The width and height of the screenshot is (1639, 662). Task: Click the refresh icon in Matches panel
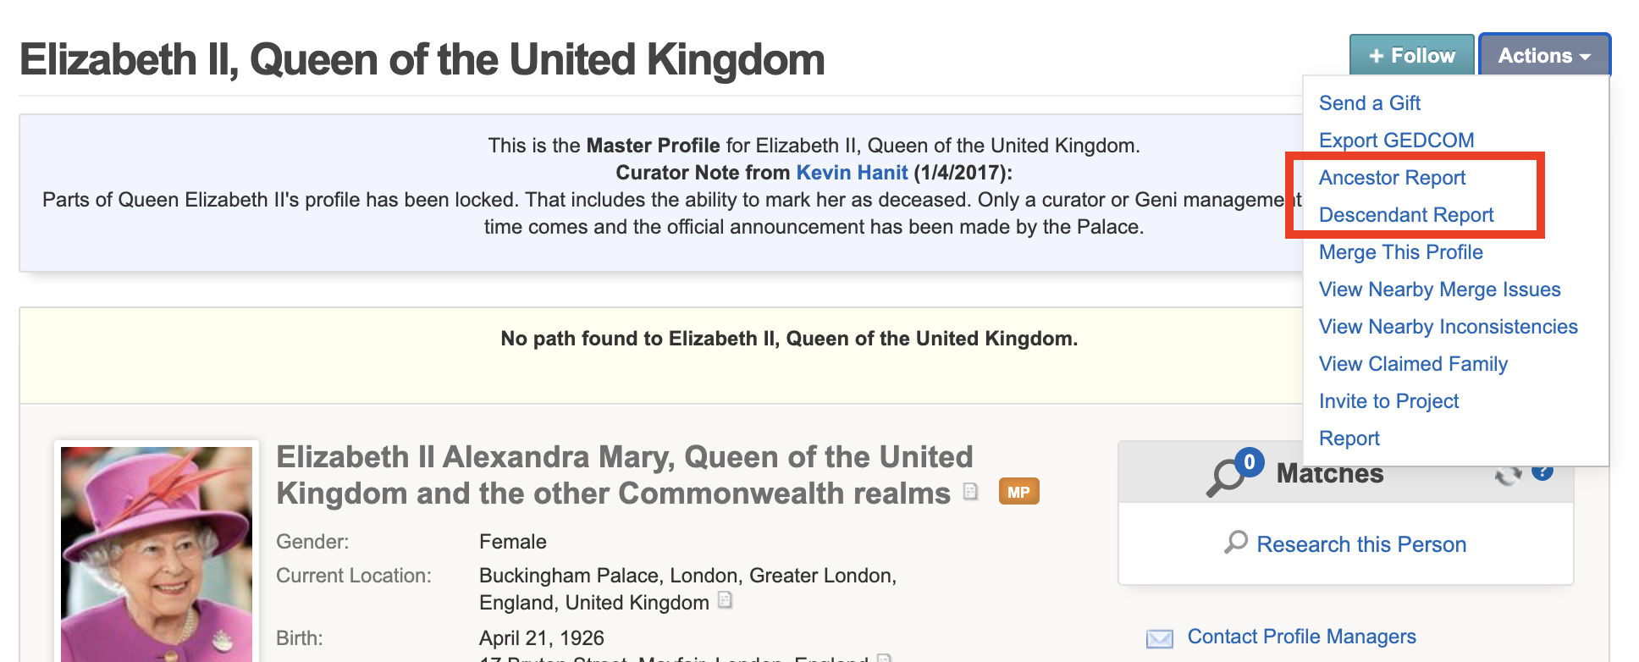pos(1509,475)
